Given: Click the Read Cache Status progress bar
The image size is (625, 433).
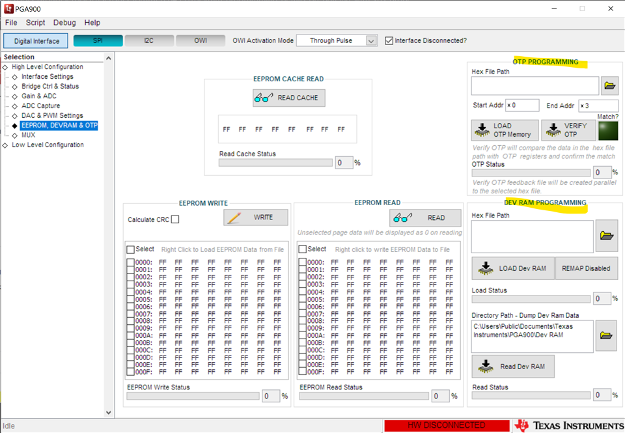Looking at the screenshot, I should (x=275, y=163).
